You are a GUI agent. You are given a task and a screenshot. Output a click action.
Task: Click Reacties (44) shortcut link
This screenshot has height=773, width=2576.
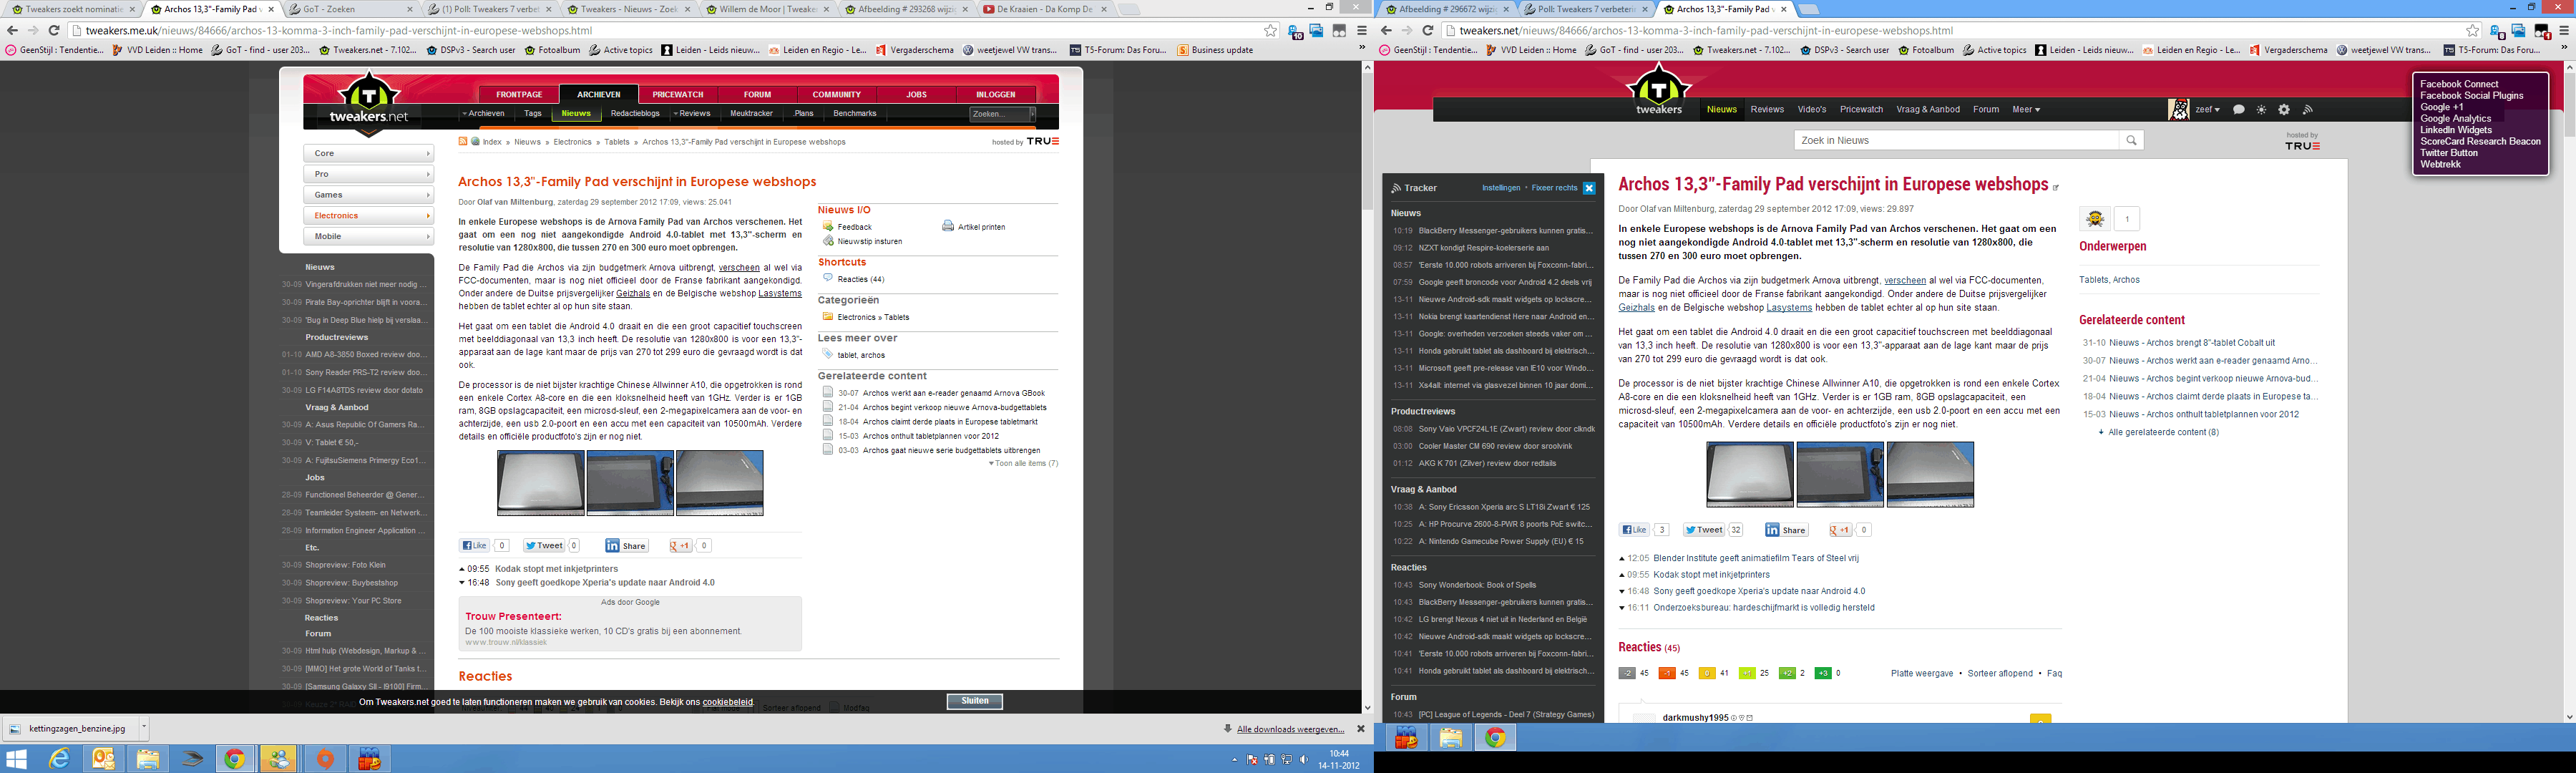coord(861,280)
